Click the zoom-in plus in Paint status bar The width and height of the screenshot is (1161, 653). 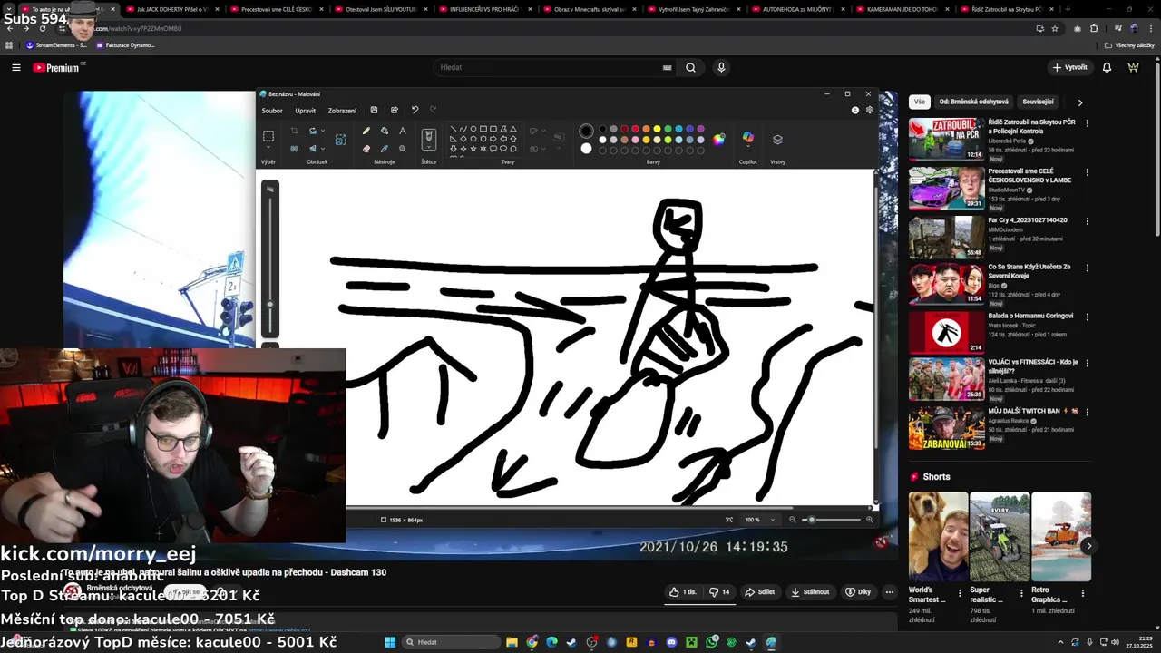(x=870, y=520)
